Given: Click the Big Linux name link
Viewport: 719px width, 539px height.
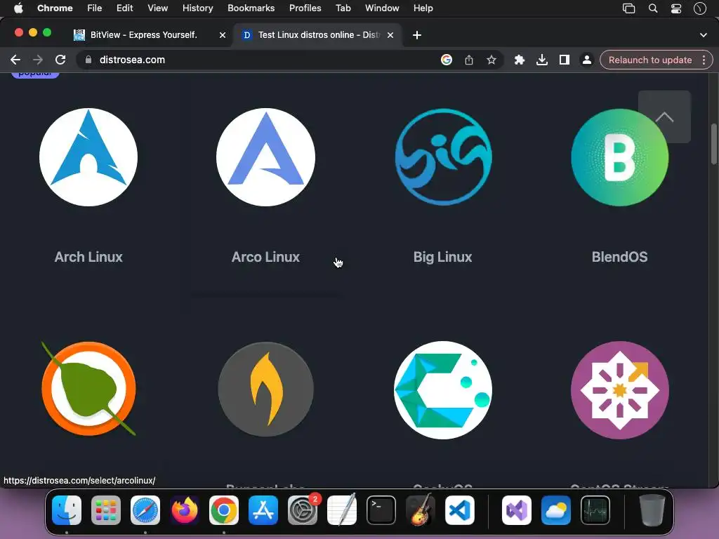Looking at the screenshot, I should [x=443, y=257].
